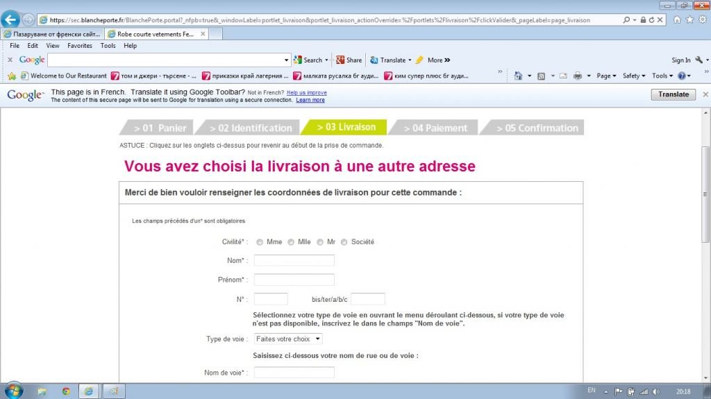Choose the Société radio button

[344, 242]
